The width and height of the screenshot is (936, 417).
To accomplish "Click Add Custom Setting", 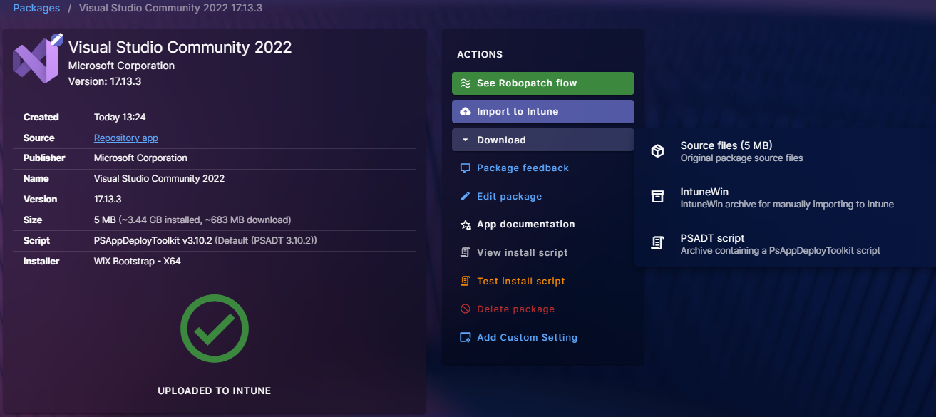I will coord(527,338).
